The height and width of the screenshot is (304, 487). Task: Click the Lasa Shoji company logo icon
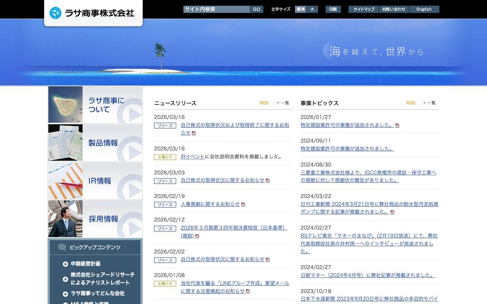[x=56, y=12]
